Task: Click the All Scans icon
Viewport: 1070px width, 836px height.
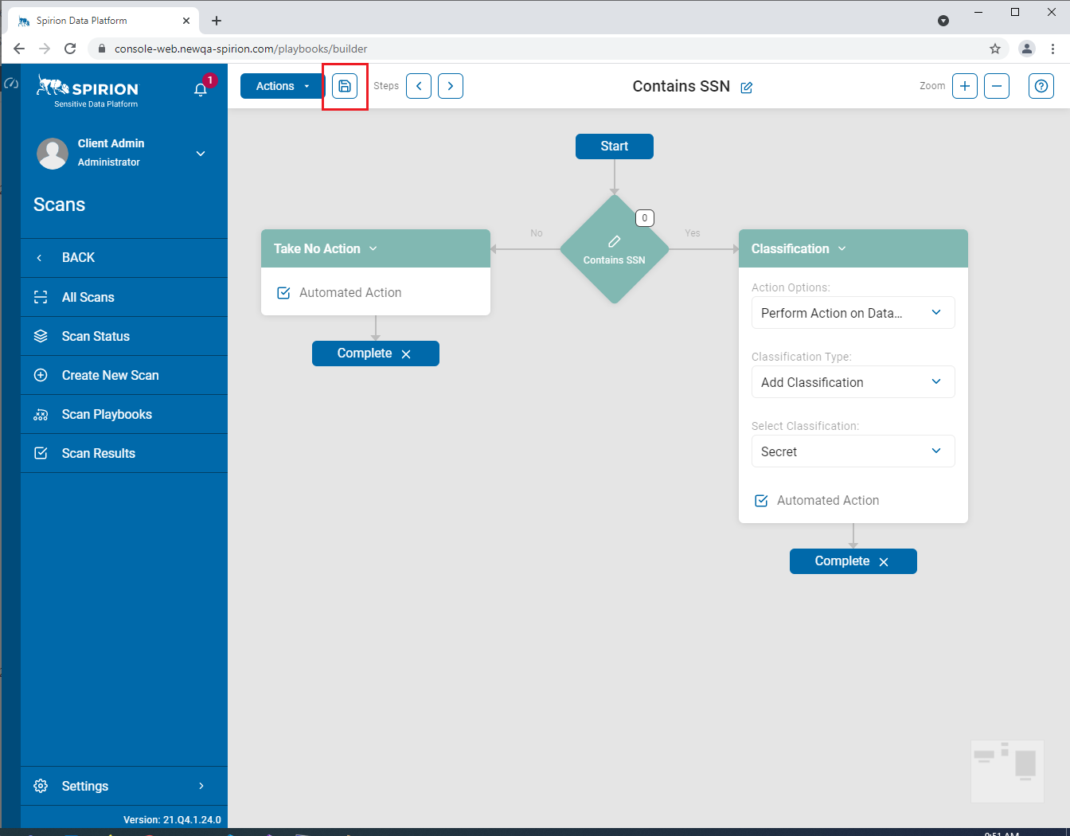Action: click(41, 297)
